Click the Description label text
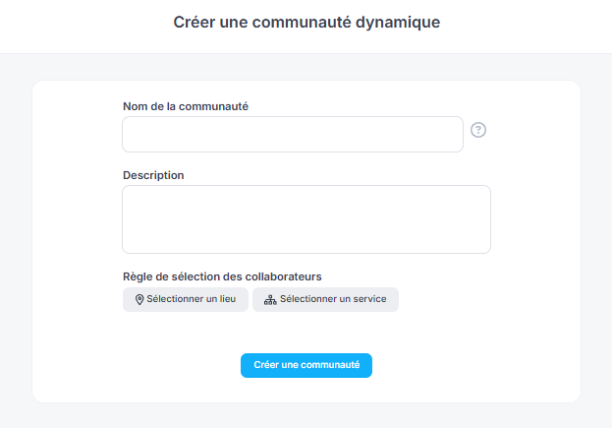This screenshot has height=428, width=612. [x=153, y=175]
